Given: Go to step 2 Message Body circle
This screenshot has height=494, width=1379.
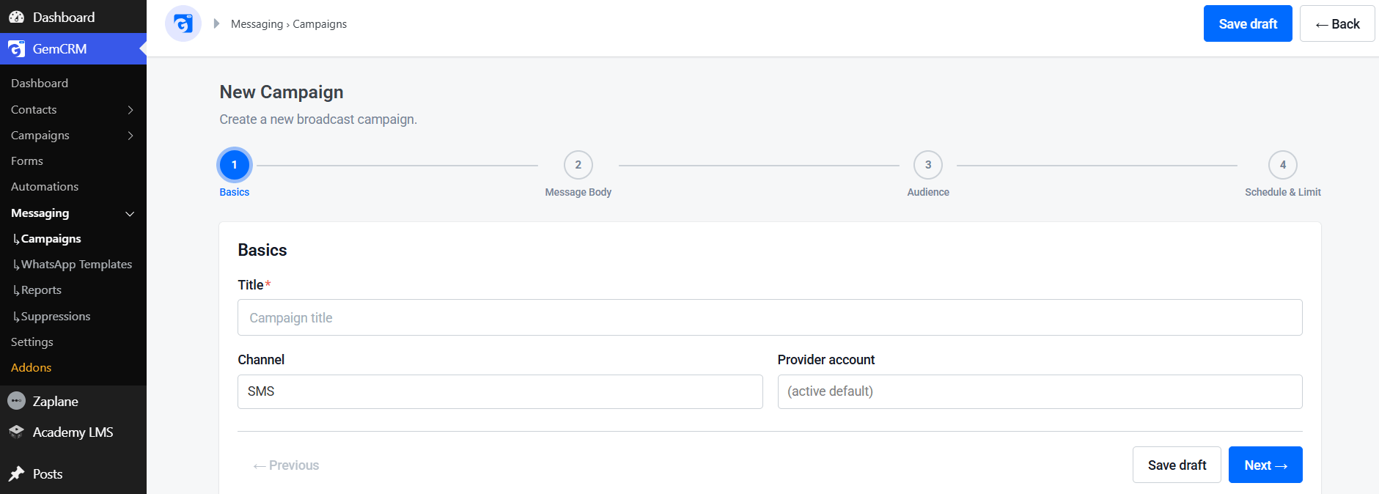Looking at the screenshot, I should (578, 165).
